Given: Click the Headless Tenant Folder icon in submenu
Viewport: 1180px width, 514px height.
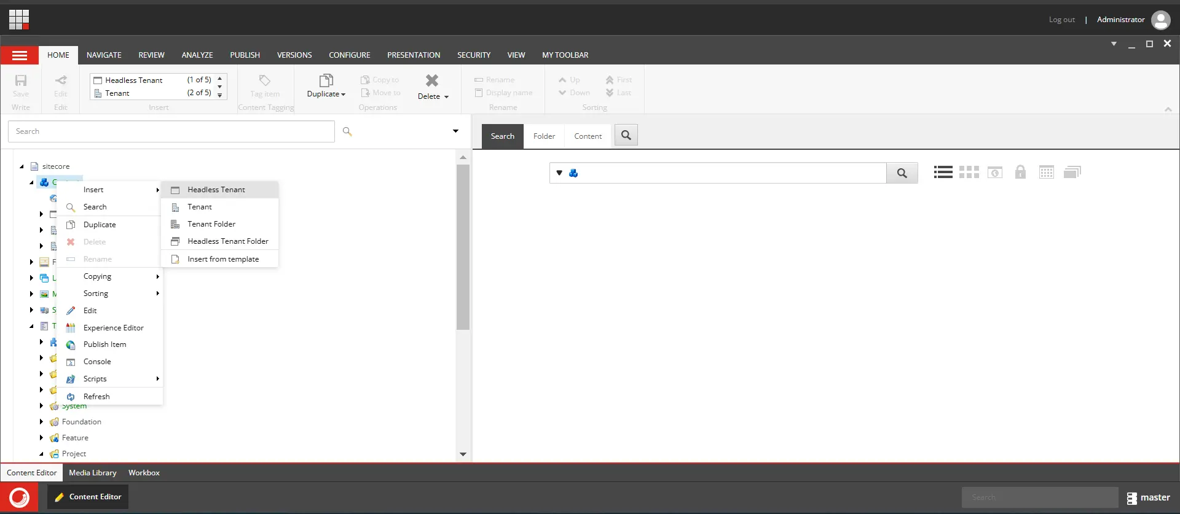Looking at the screenshot, I should coord(175,241).
